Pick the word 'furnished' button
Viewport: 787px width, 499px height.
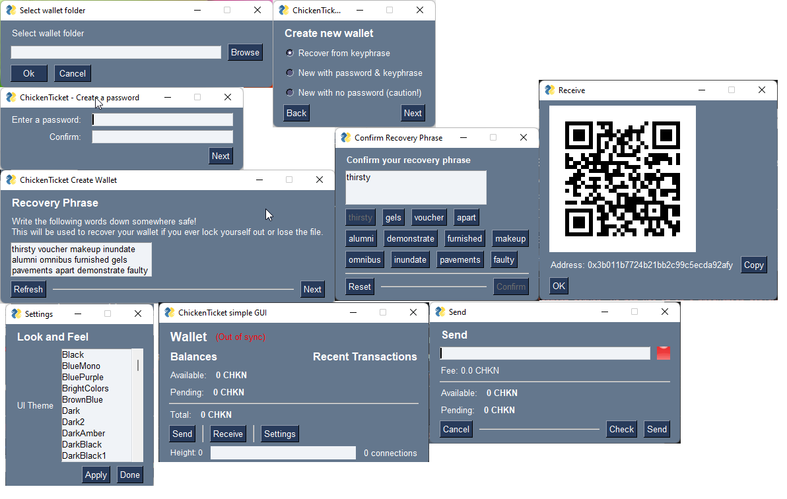(x=464, y=238)
